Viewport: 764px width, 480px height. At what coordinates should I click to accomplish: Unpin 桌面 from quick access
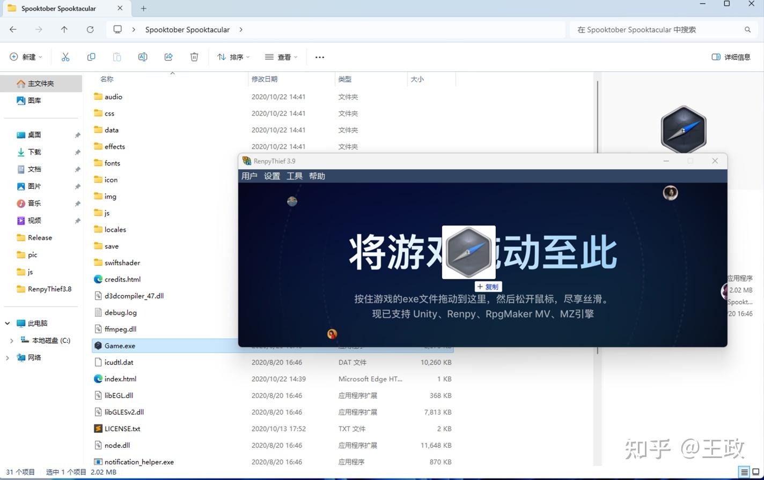point(77,135)
